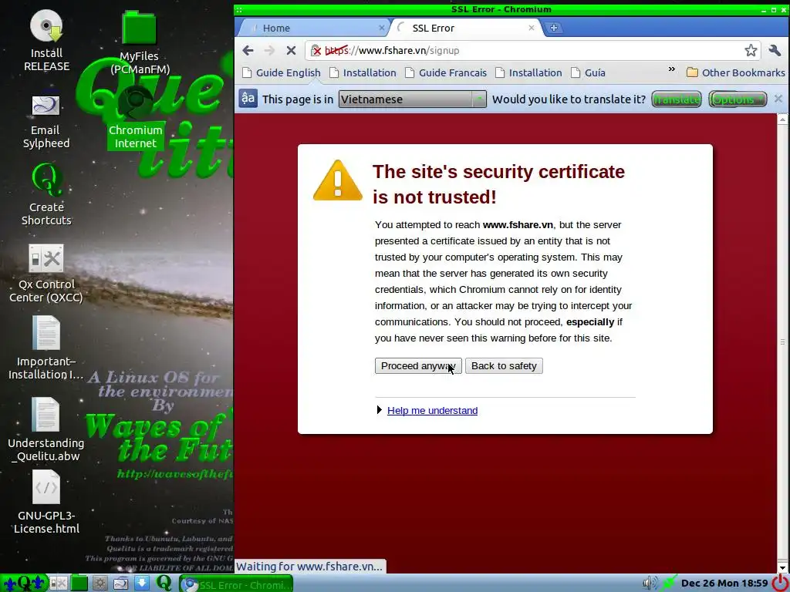Click the scrollbar up arrow
The width and height of the screenshot is (790, 592).
[x=782, y=119]
